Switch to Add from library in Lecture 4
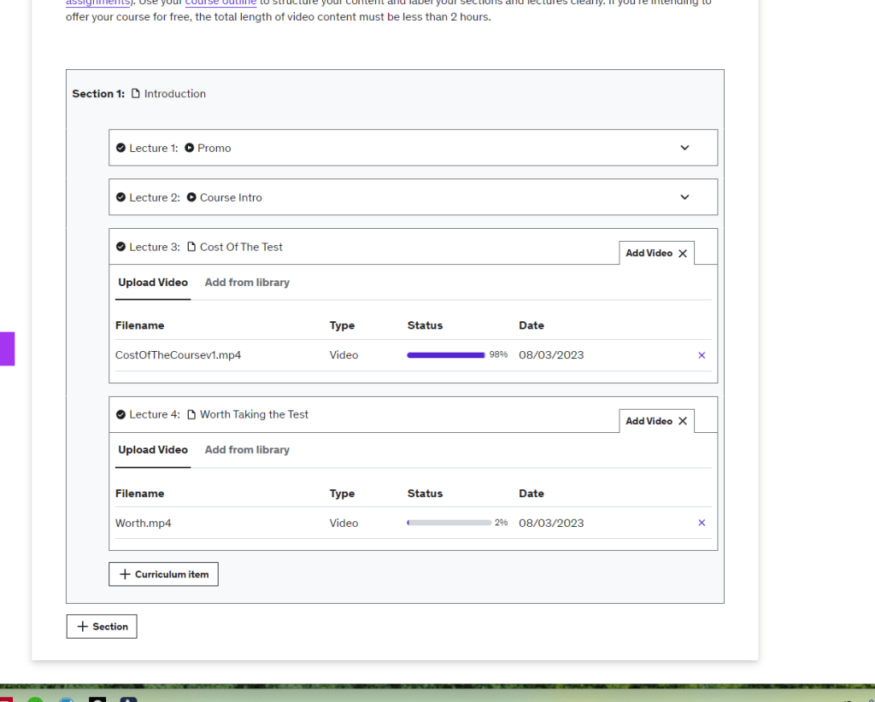This screenshot has height=702, width=875. [247, 450]
